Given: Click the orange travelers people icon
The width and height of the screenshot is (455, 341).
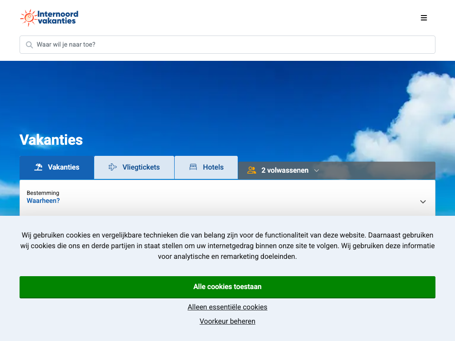Looking at the screenshot, I should coord(251,170).
